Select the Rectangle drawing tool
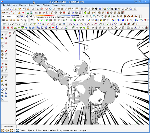Screen dimensions: 150x133 [x=2, y=51]
